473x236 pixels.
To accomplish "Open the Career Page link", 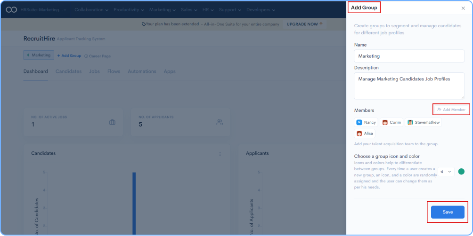I will [98, 56].
